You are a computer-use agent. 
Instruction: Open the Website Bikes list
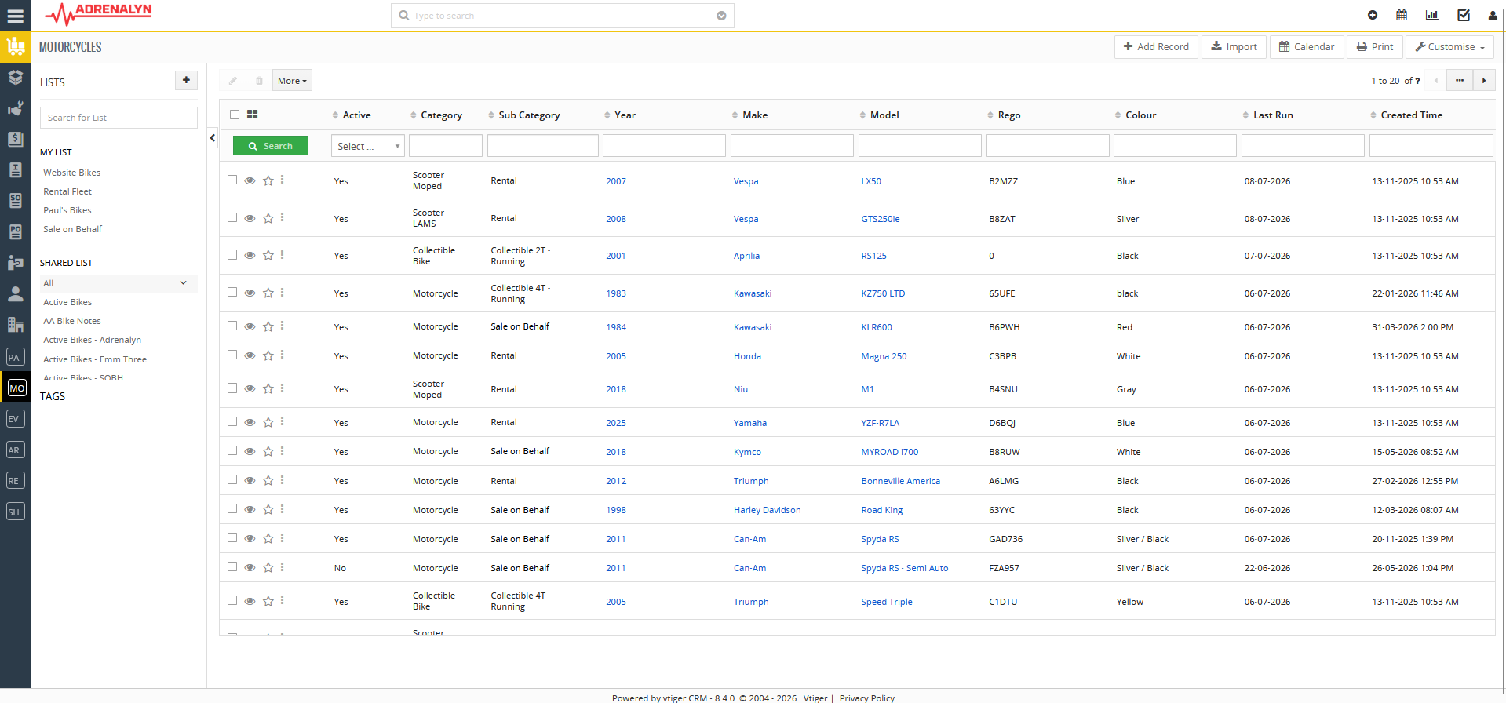72,173
